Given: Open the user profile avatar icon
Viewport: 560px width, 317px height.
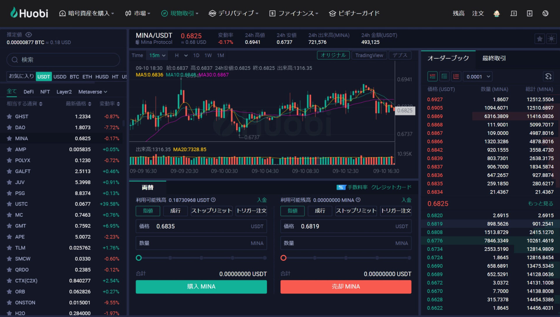Looking at the screenshot, I should pos(496,13).
